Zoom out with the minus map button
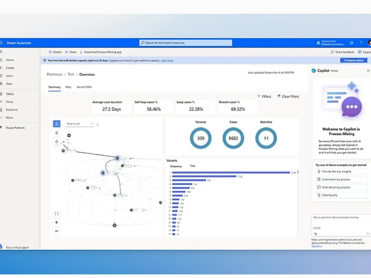Image resolution: width=371 pixels, height=278 pixels. [x=57, y=231]
